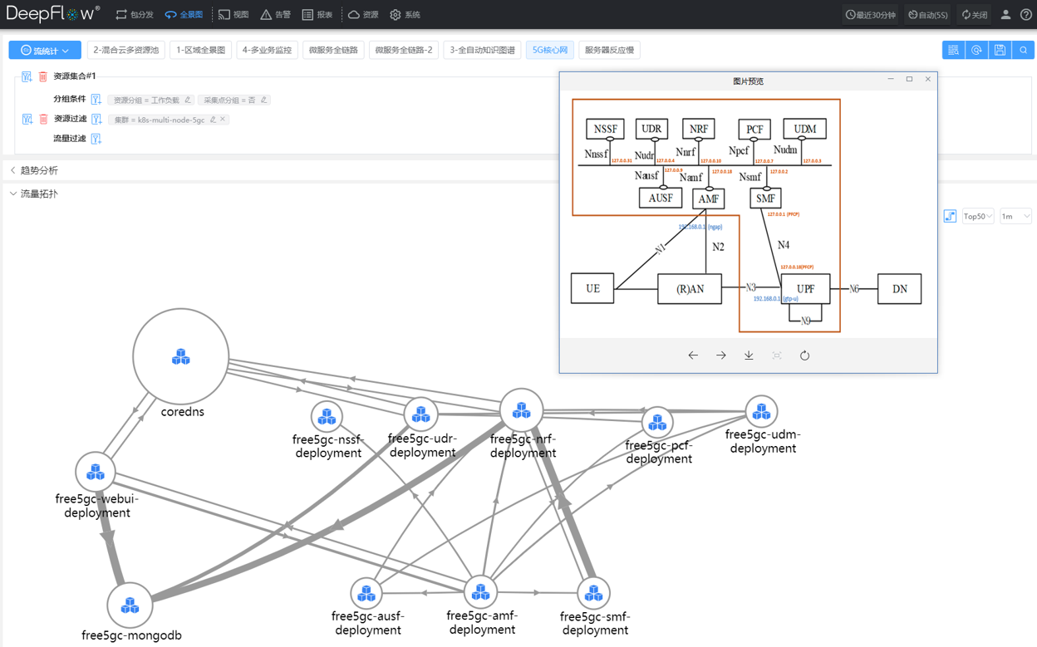Add a filter next to 分组条件

pos(96,100)
